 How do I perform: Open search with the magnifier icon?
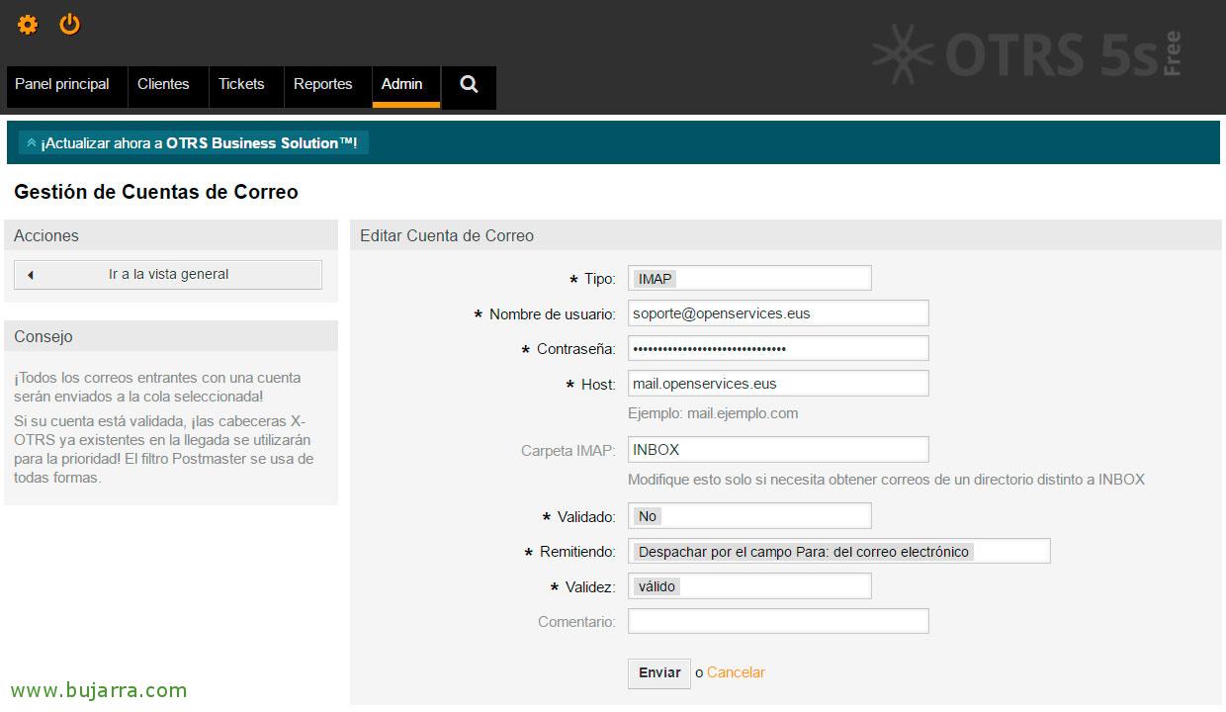[469, 85]
